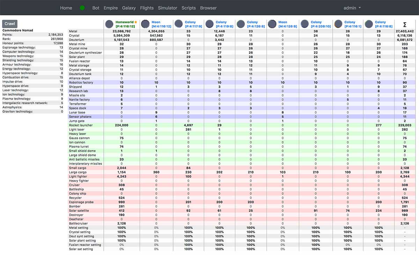Click planet image beside Colony P:4:208:10

(304, 24)
